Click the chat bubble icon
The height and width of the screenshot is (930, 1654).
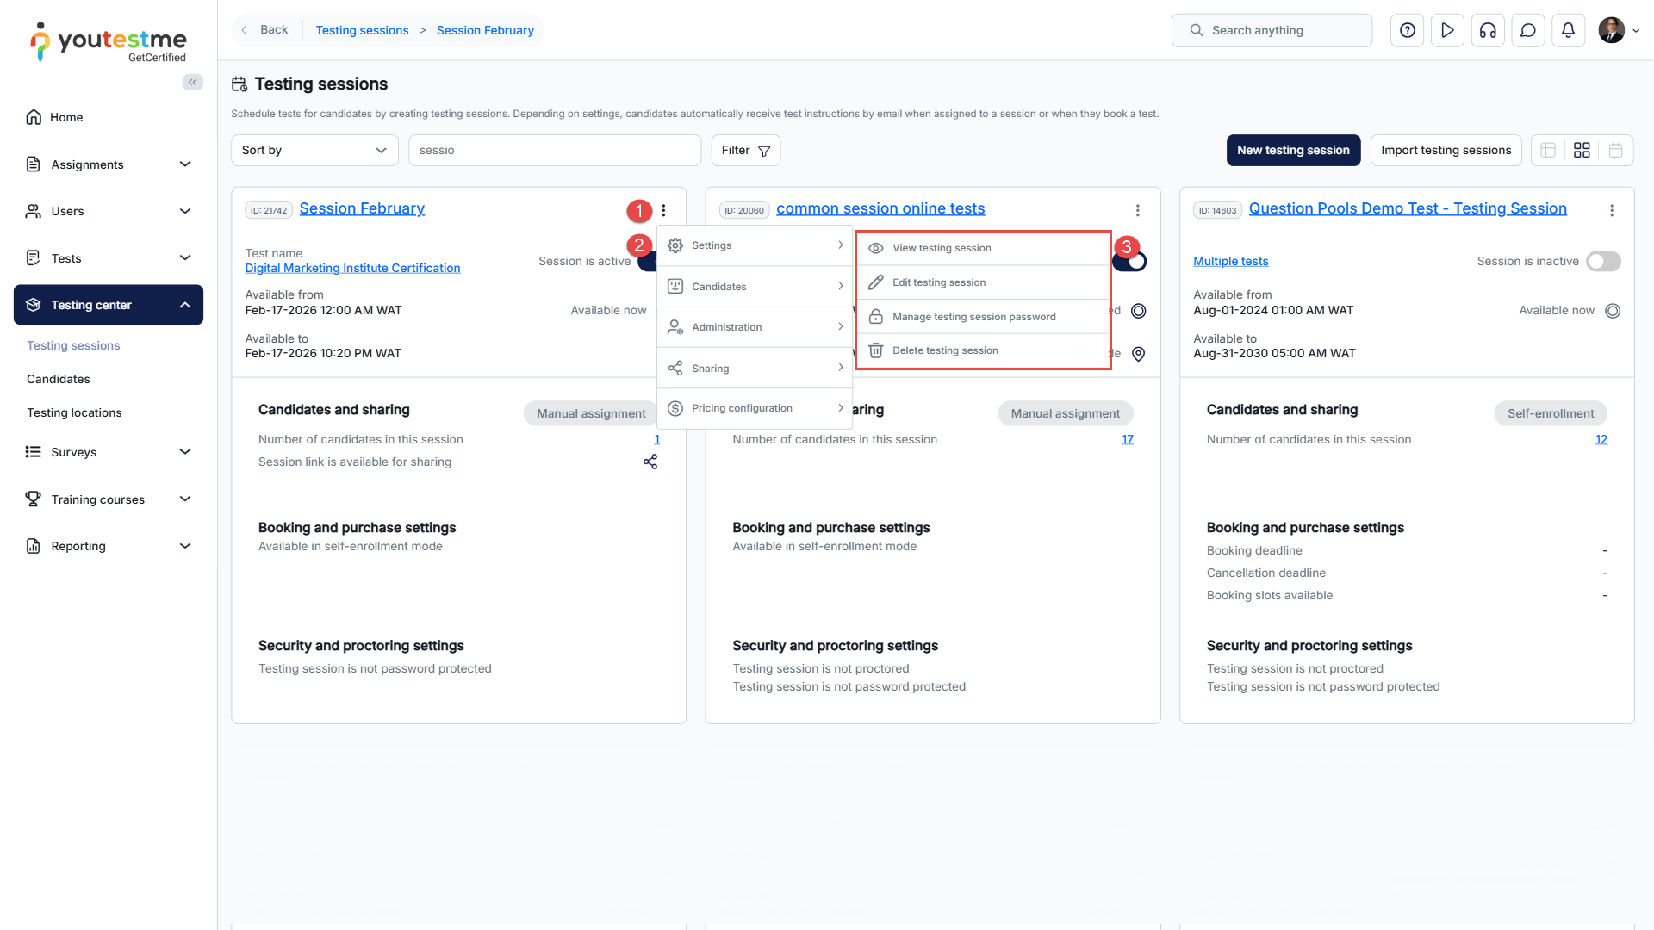tap(1528, 30)
